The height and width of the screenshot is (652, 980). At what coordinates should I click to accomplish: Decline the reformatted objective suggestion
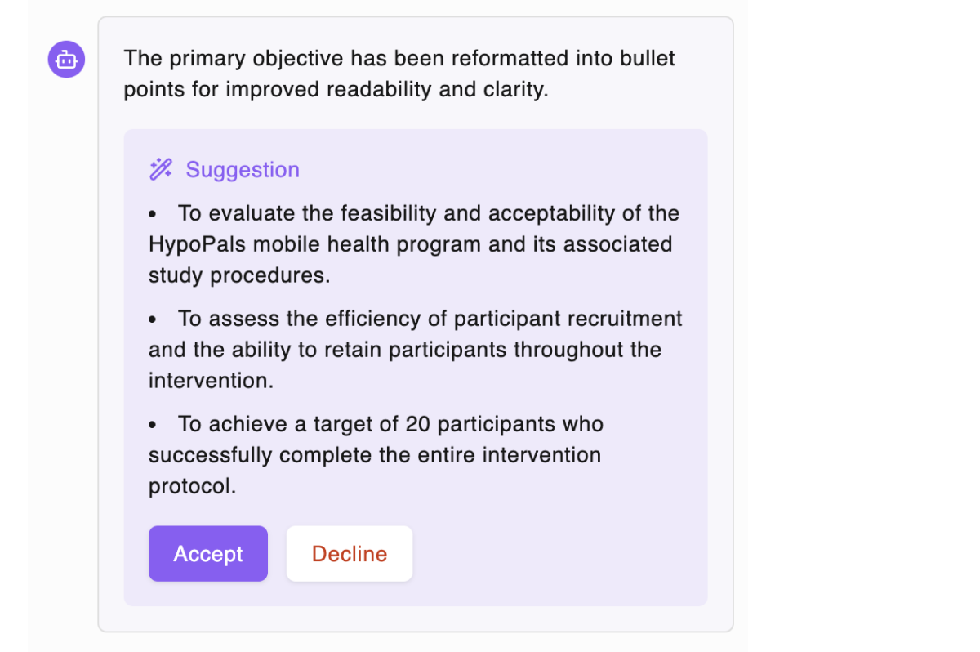pyautogui.click(x=349, y=553)
